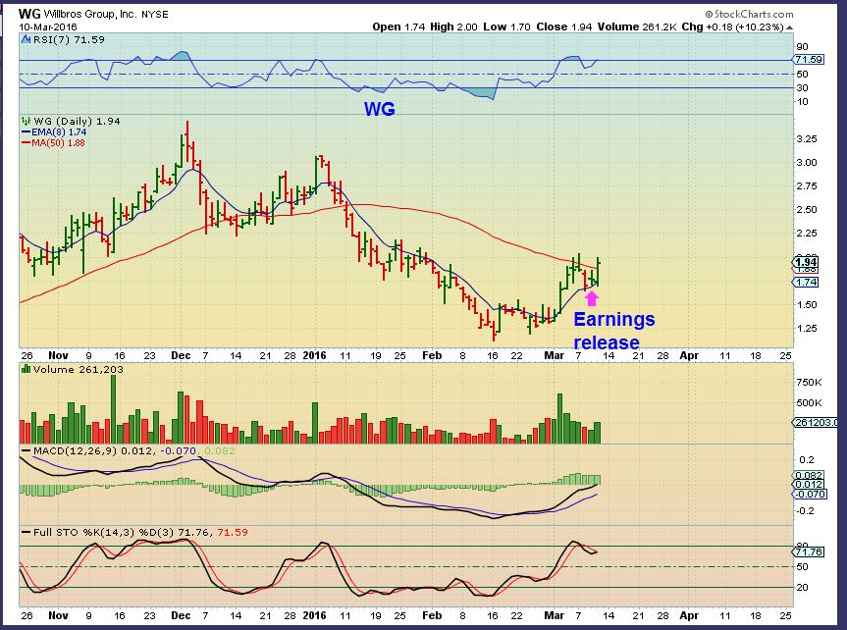Click the 2.50 price axis label
Viewport: 847px width, 630px height.
coord(807,210)
